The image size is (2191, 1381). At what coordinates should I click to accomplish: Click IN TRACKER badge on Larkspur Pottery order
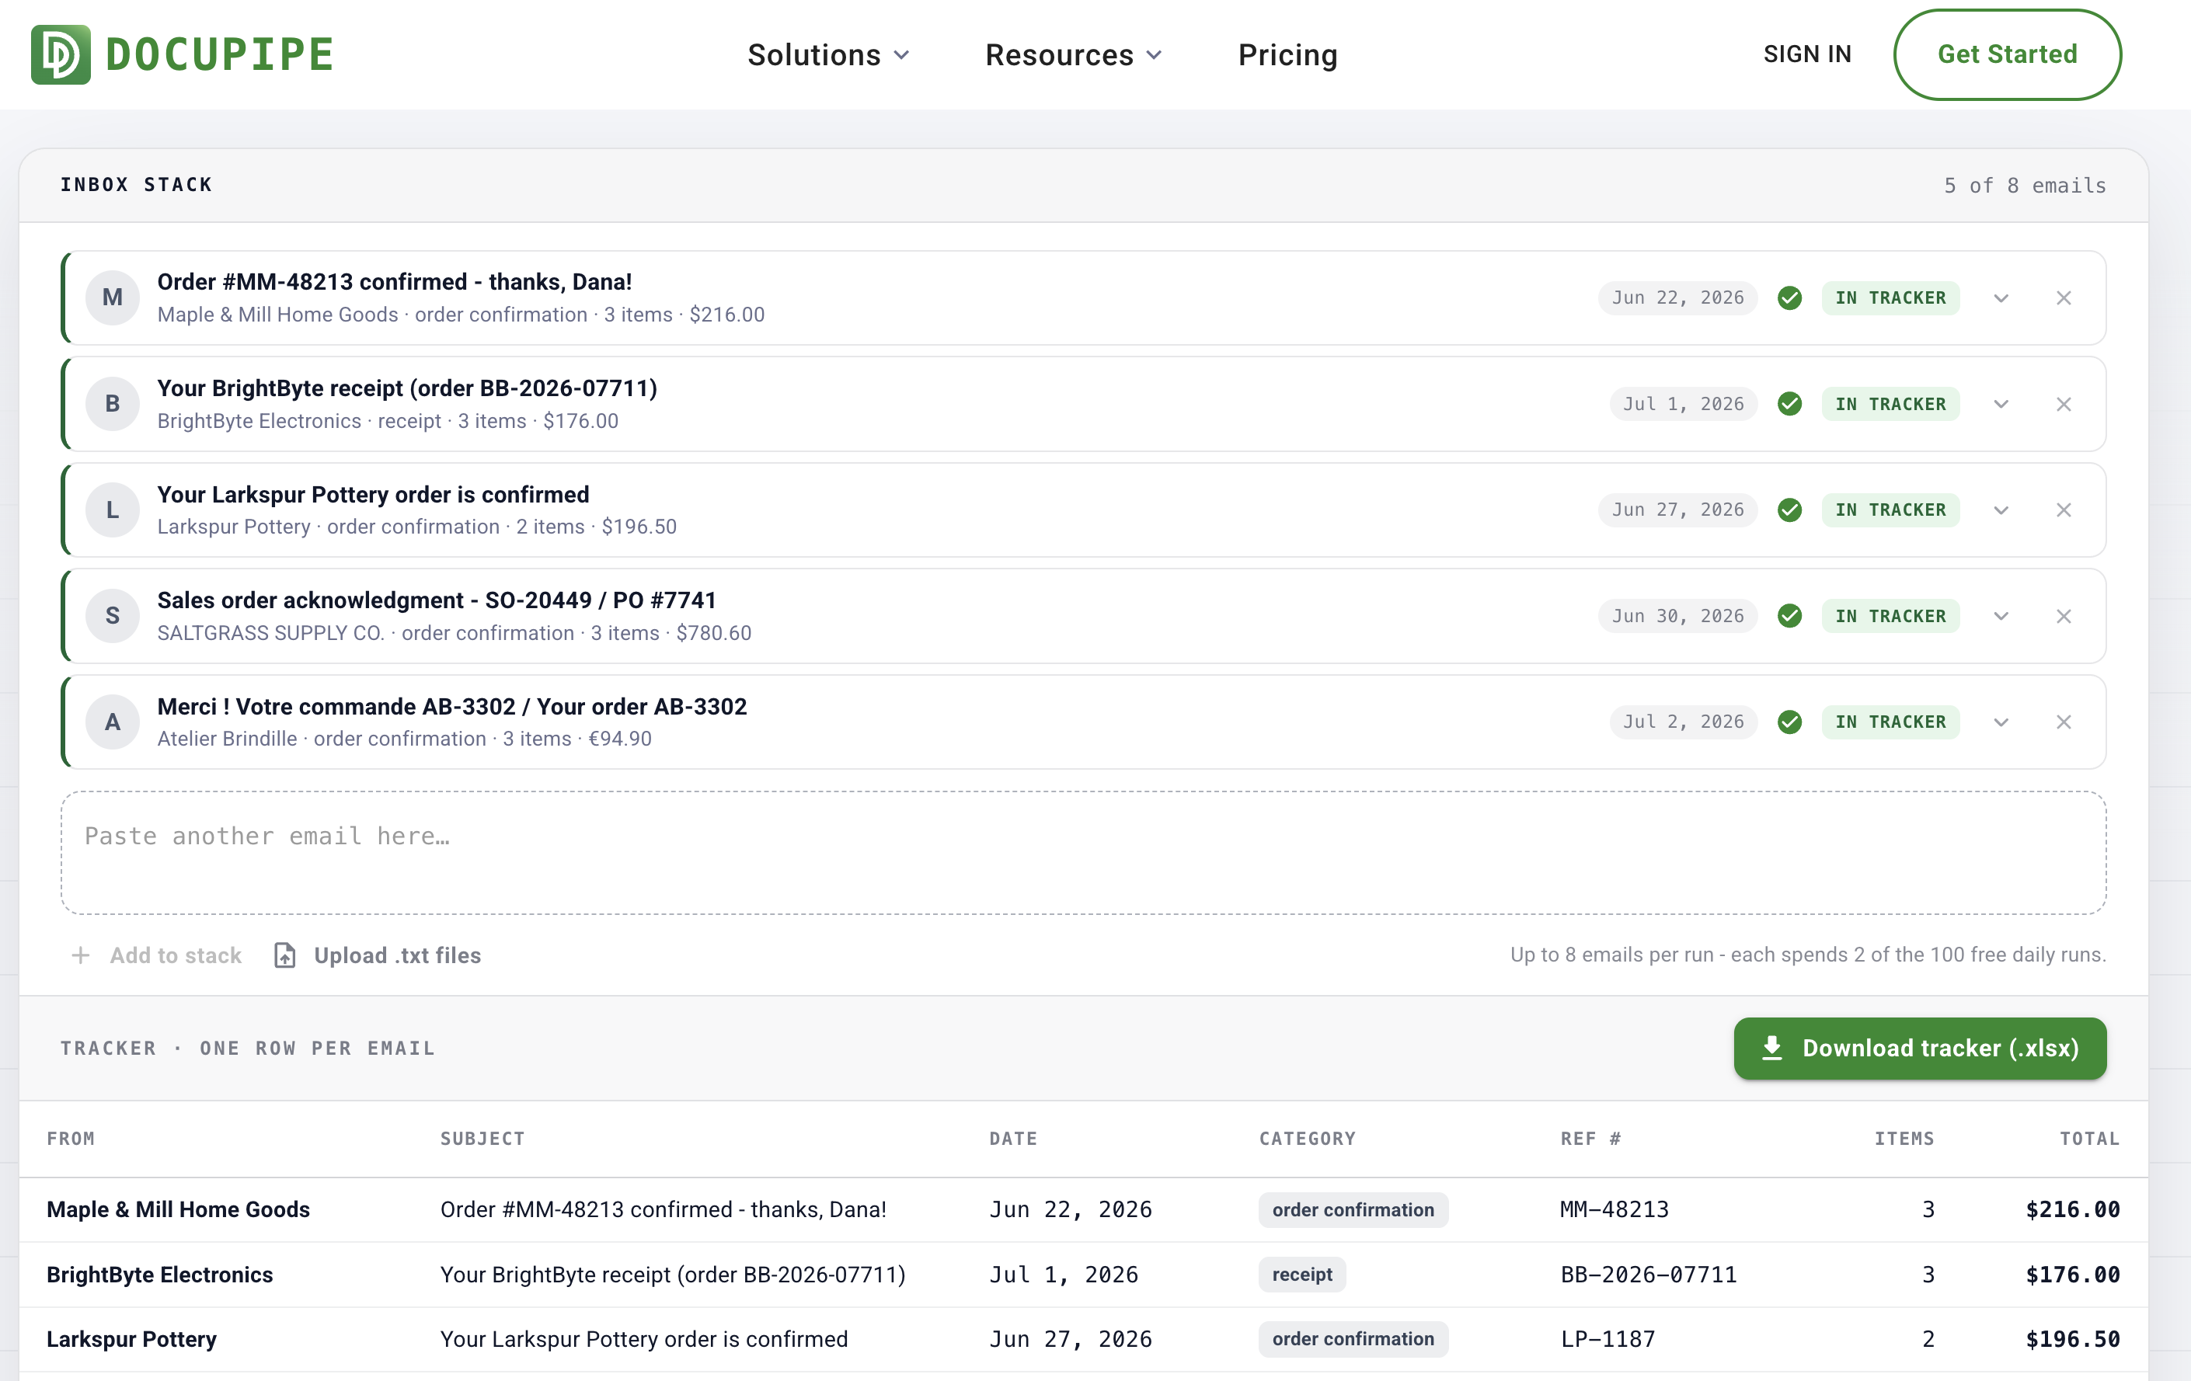click(1891, 510)
